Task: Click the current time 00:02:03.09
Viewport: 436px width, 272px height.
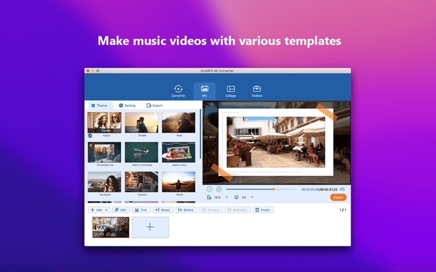Action: [x=310, y=189]
